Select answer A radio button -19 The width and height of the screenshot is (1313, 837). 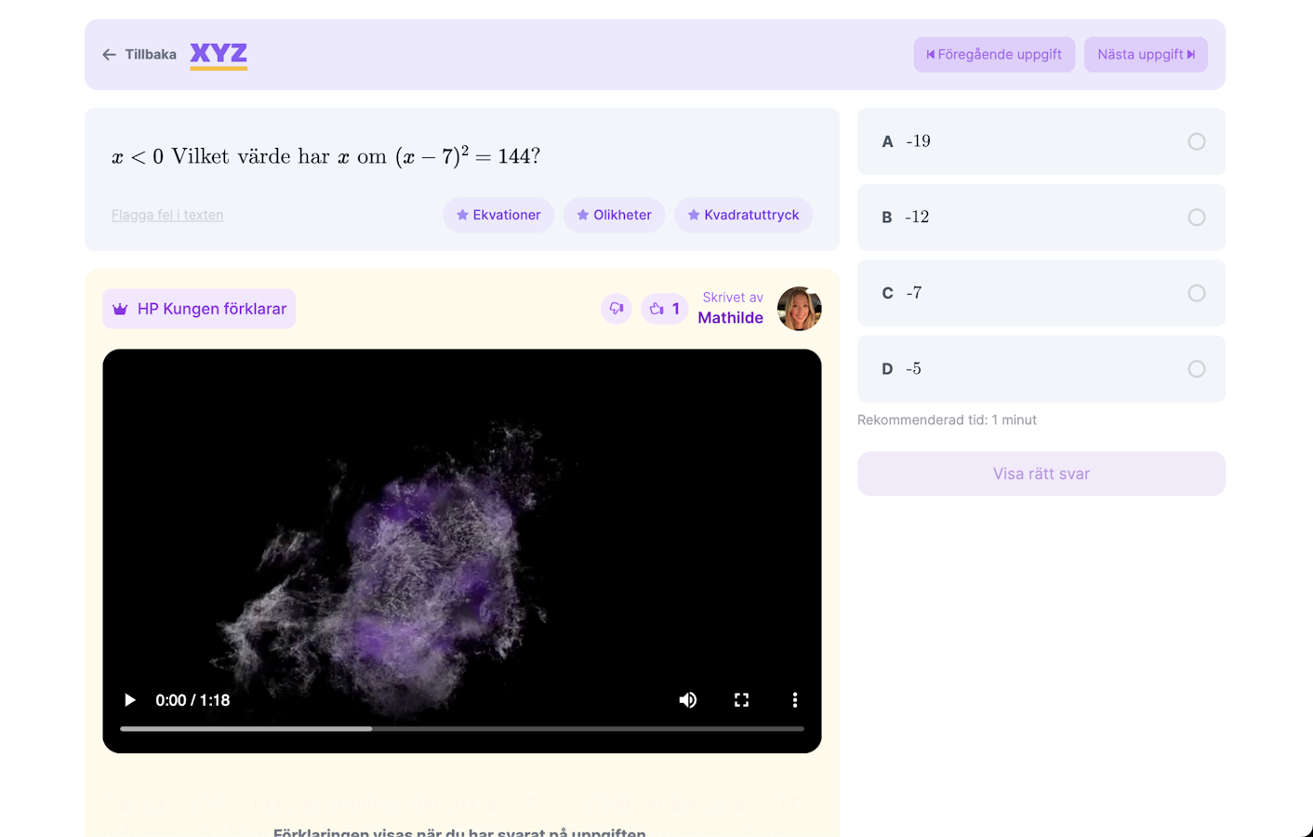1196,141
